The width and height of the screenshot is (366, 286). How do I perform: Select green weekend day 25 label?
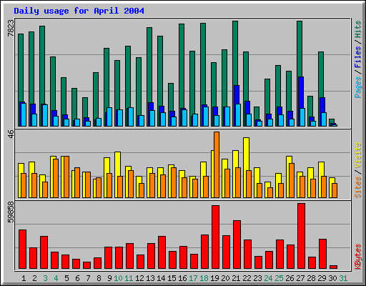(x=279, y=278)
